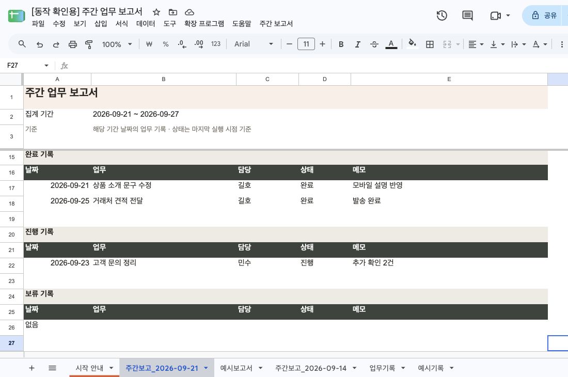Open zoom level 100% dropdown
This screenshot has width=568, height=377.
117,44
